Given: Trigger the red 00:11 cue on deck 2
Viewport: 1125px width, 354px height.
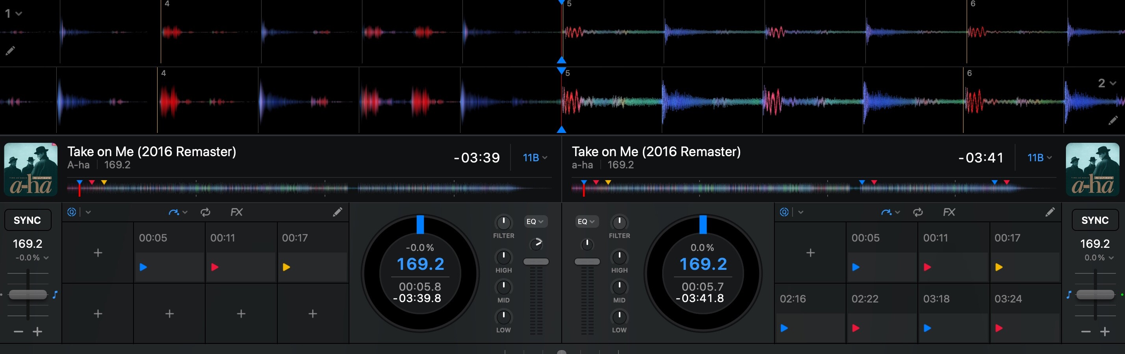Looking at the screenshot, I should 953,253.
